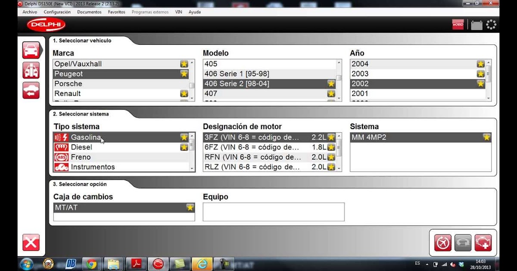Toggle favorite star for model 407
The height and width of the screenshot is (271, 517).
[331, 93]
